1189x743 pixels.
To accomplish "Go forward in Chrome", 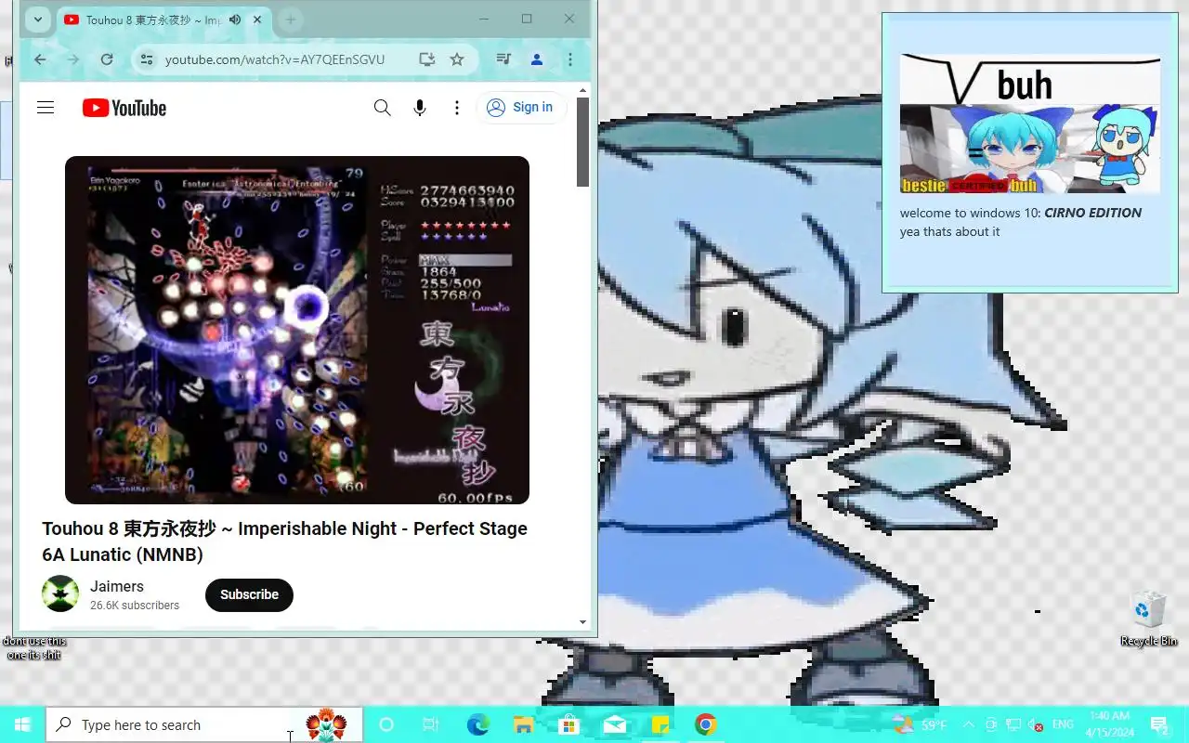I will tap(73, 59).
